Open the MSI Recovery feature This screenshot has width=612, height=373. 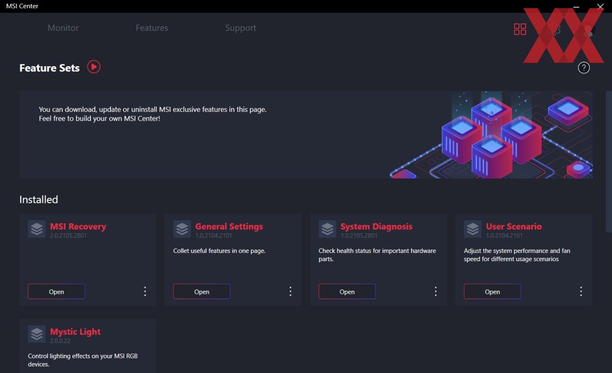click(56, 292)
